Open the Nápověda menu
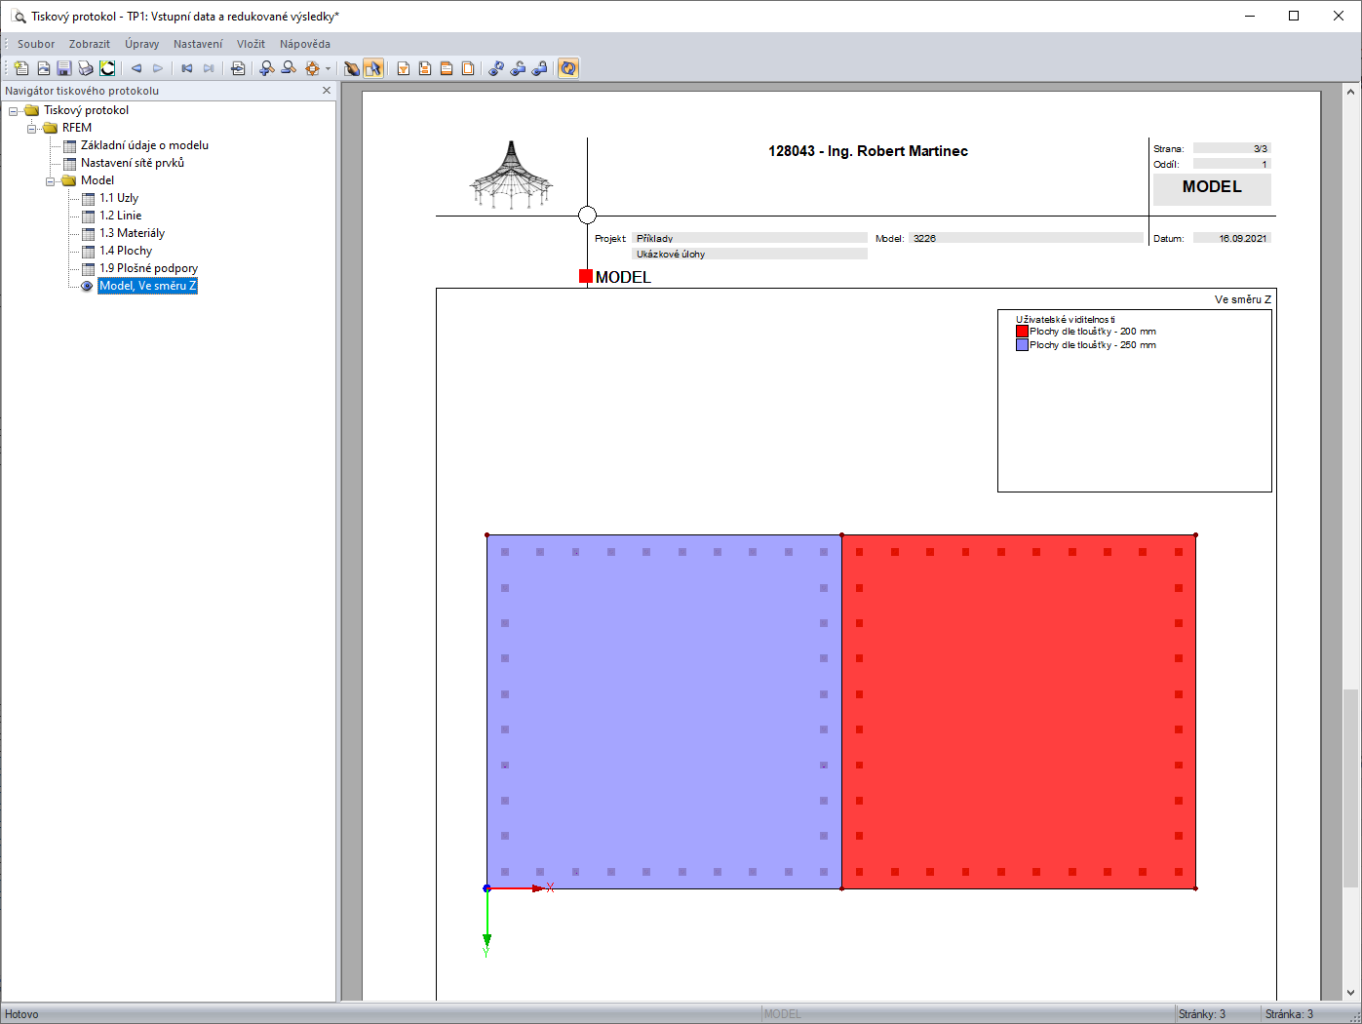Screen dimensions: 1362x1024 coord(305,44)
